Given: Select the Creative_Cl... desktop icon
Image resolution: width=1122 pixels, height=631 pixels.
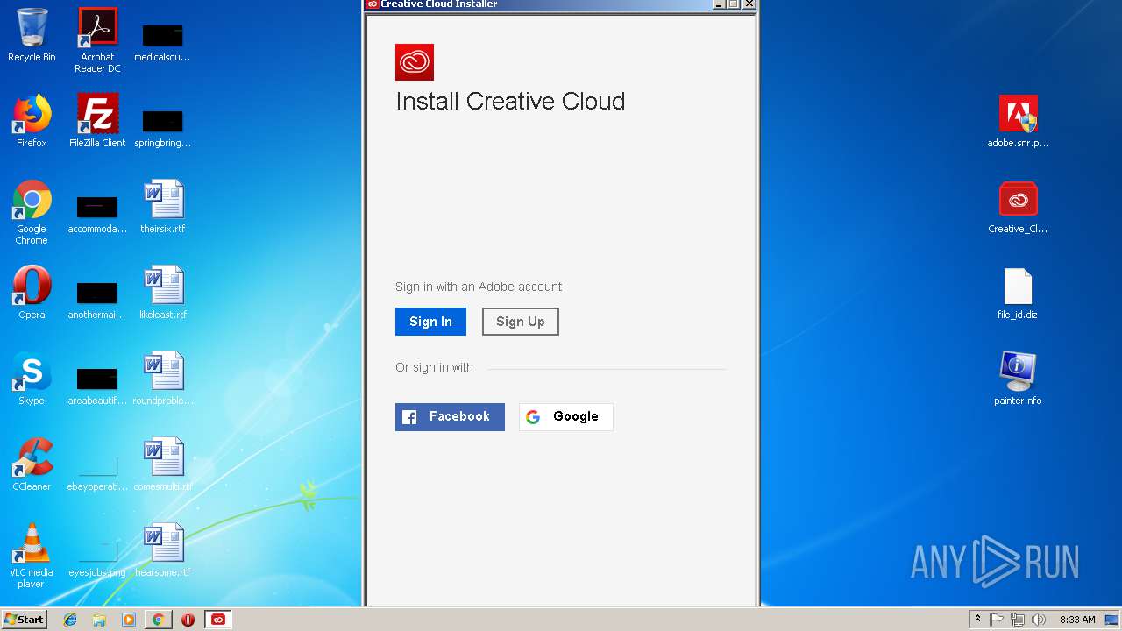Looking at the screenshot, I should 1018,207.
